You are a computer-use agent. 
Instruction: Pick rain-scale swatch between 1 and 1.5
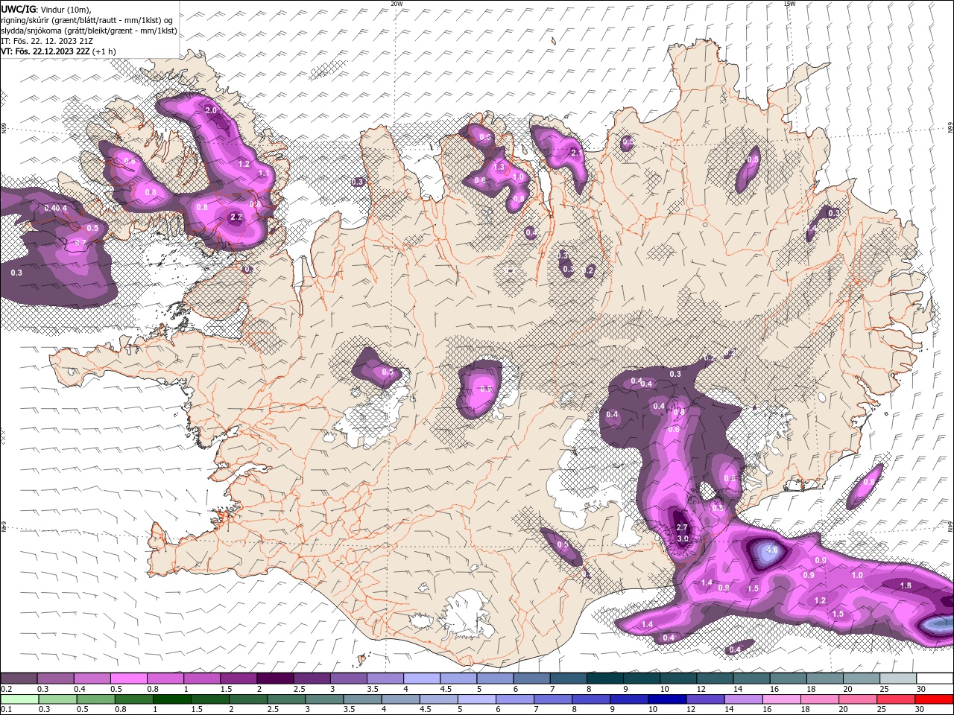tap(171, 699)
